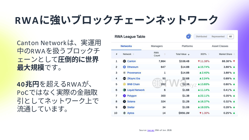Click the pause icon beside Distributed

tap(189, 37)
